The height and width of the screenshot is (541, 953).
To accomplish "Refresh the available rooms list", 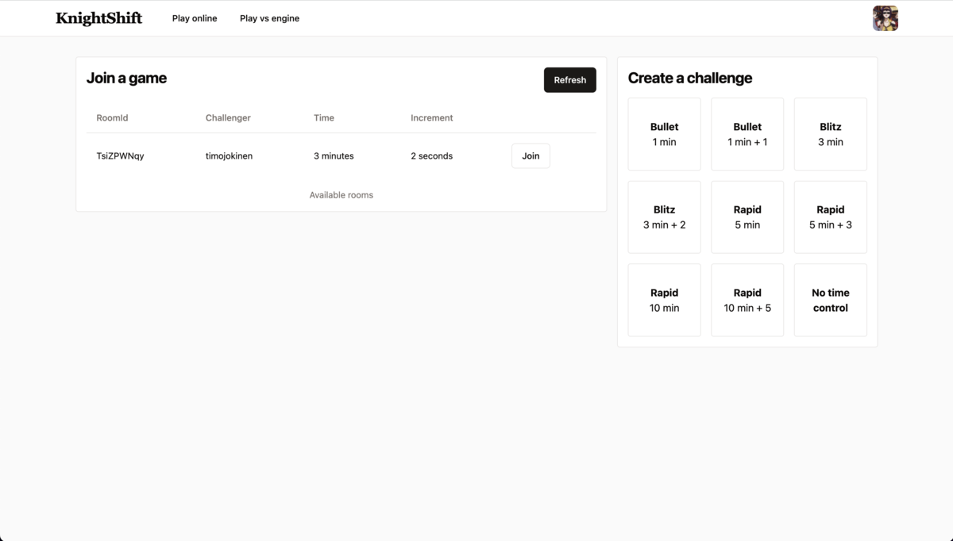I will pyautogui.click(x=569, y=80).
